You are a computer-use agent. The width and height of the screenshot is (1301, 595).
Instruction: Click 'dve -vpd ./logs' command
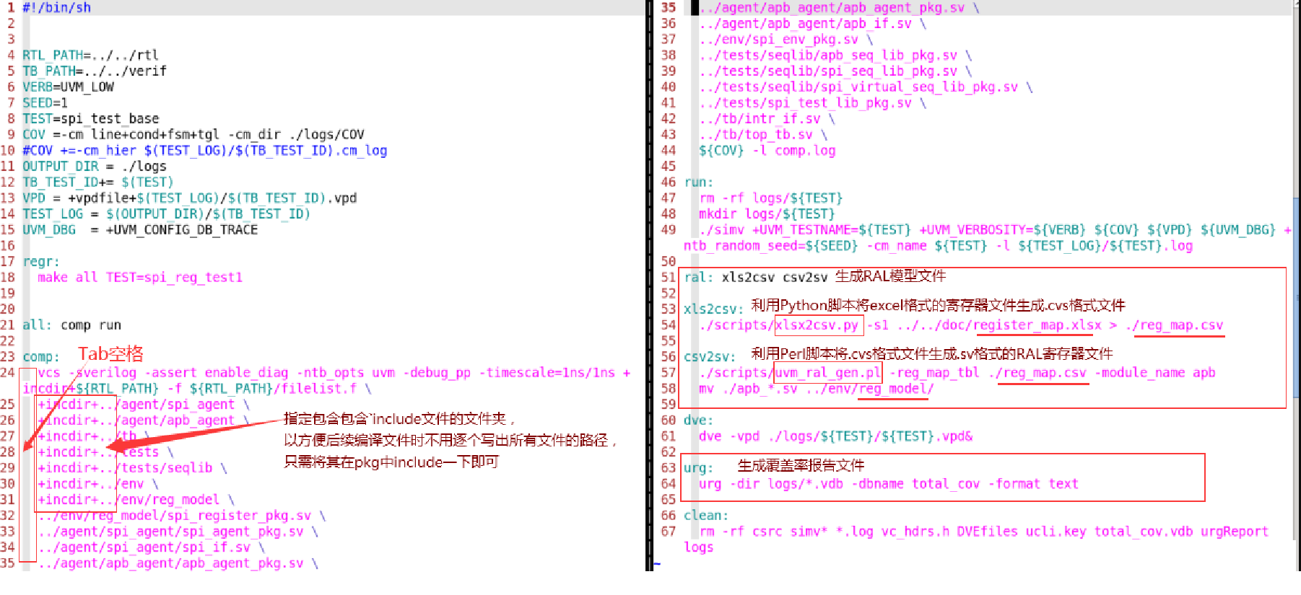(x=835, y=436)
